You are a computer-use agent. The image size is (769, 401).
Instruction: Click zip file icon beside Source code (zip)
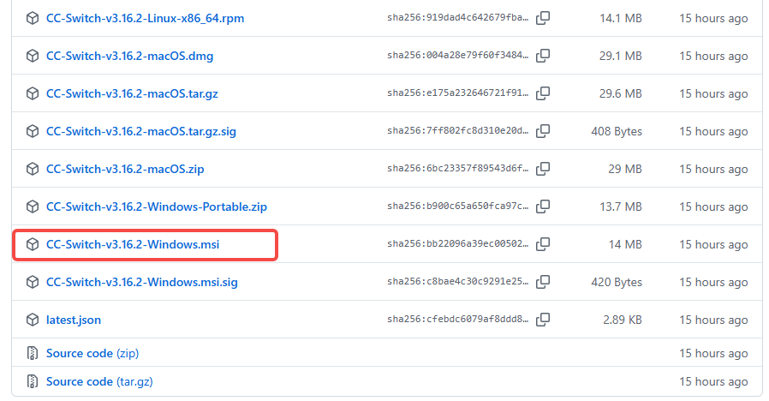[33, 353]
